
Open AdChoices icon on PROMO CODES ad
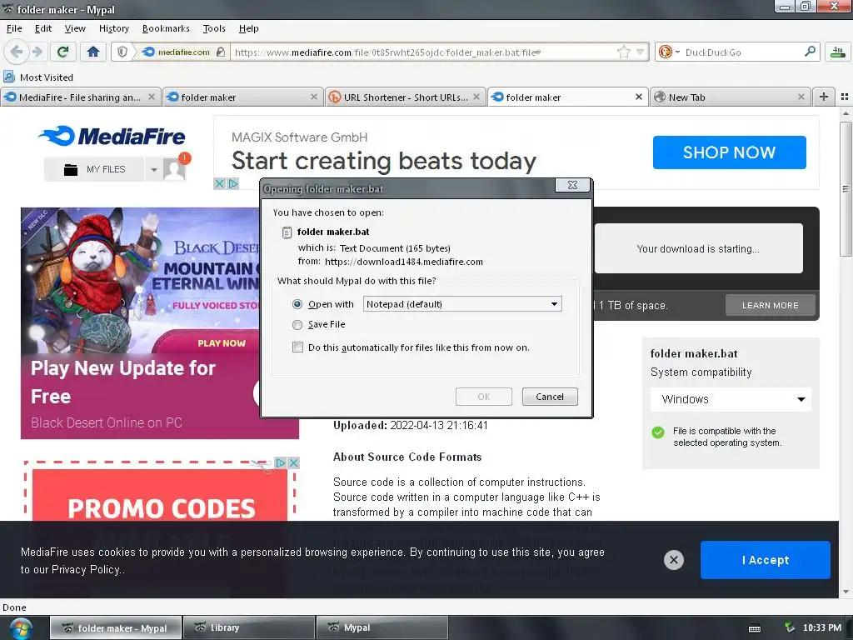[x=280, y=462]
